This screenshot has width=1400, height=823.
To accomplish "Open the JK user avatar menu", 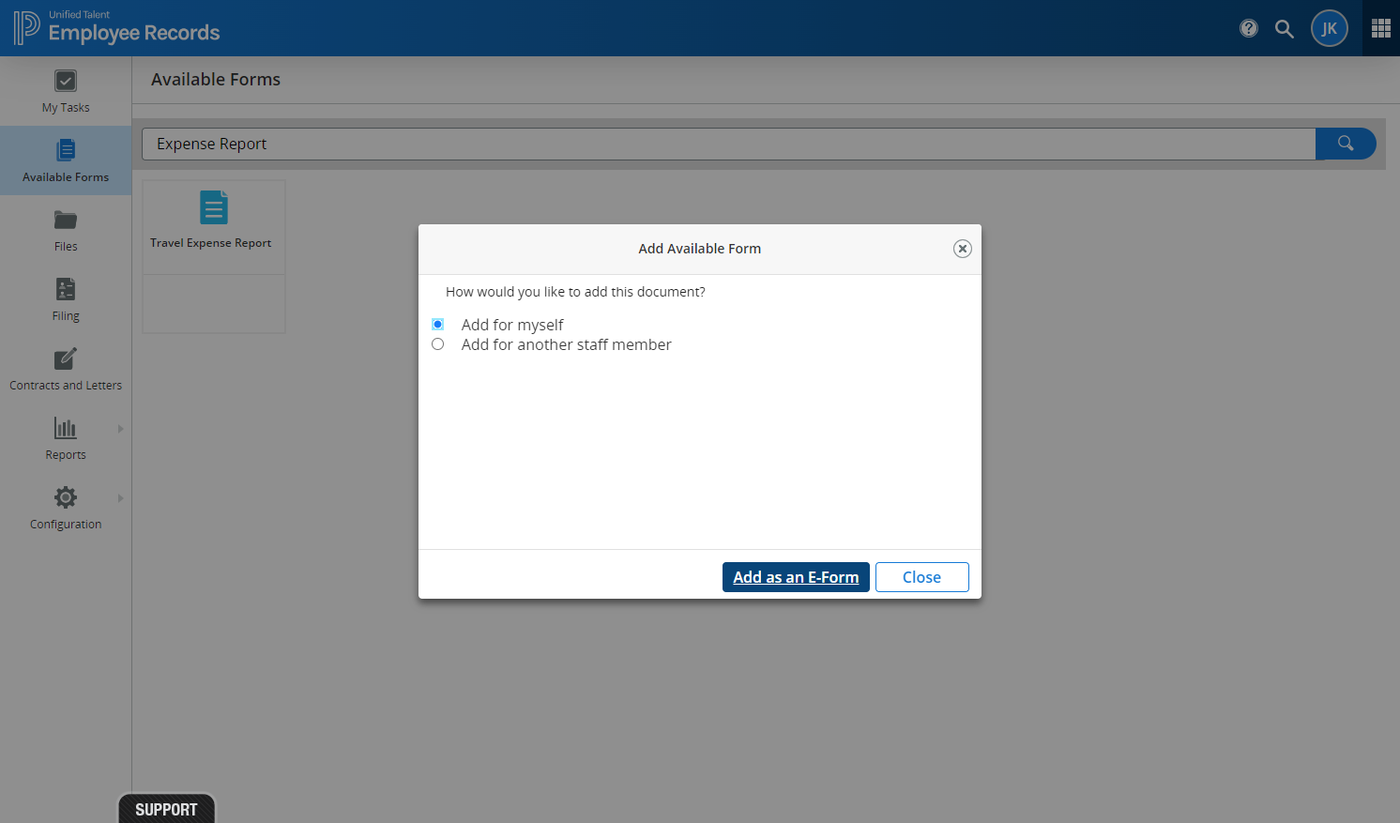I will pyautogui.click(x=1330, y=28).
